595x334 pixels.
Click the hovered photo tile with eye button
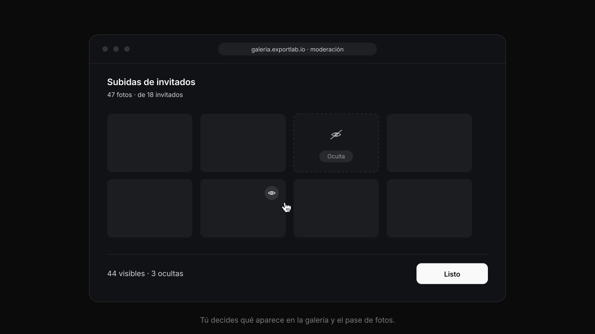pos(243,208)
